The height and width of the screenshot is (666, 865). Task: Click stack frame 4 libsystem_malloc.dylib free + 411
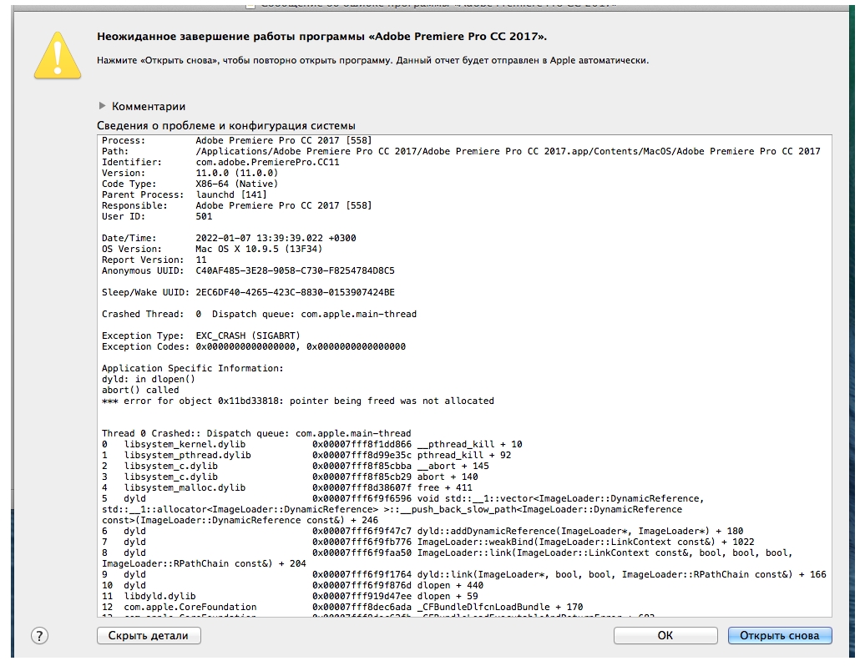click(x=287, y=487)
